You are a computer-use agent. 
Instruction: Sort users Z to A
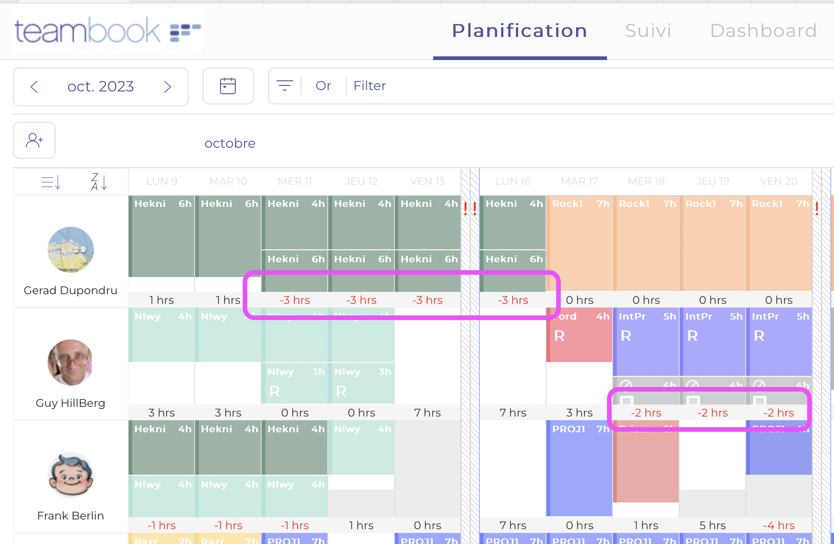(99, 182)
